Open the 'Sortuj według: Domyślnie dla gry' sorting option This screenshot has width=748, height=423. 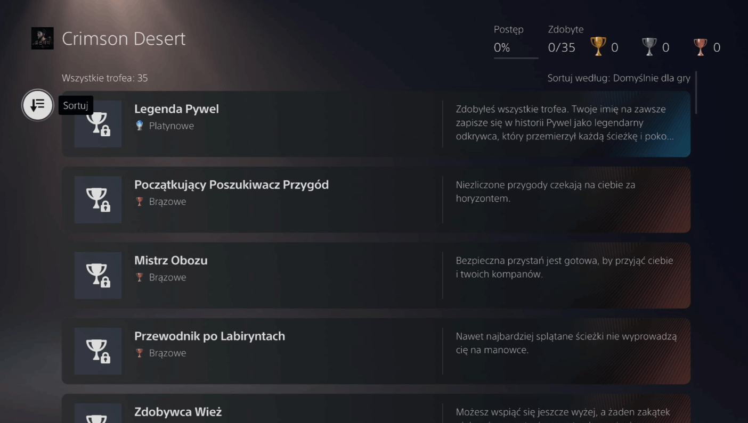(x=619, y=78)
